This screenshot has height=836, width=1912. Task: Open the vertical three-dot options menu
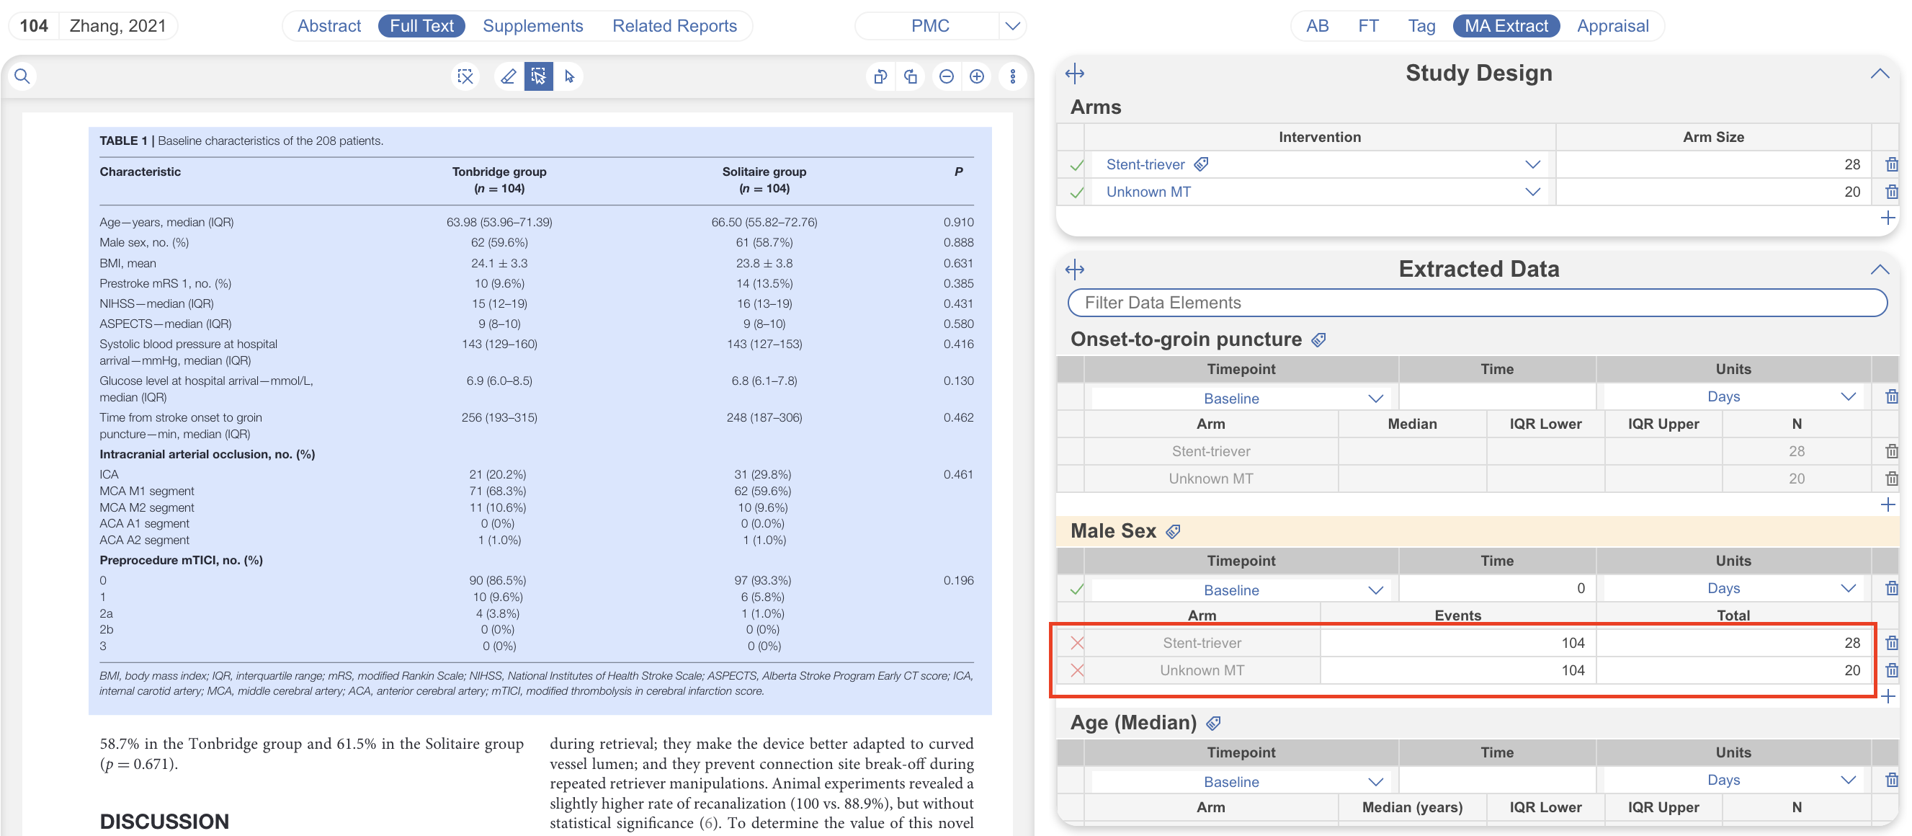tap(1012, 76)
